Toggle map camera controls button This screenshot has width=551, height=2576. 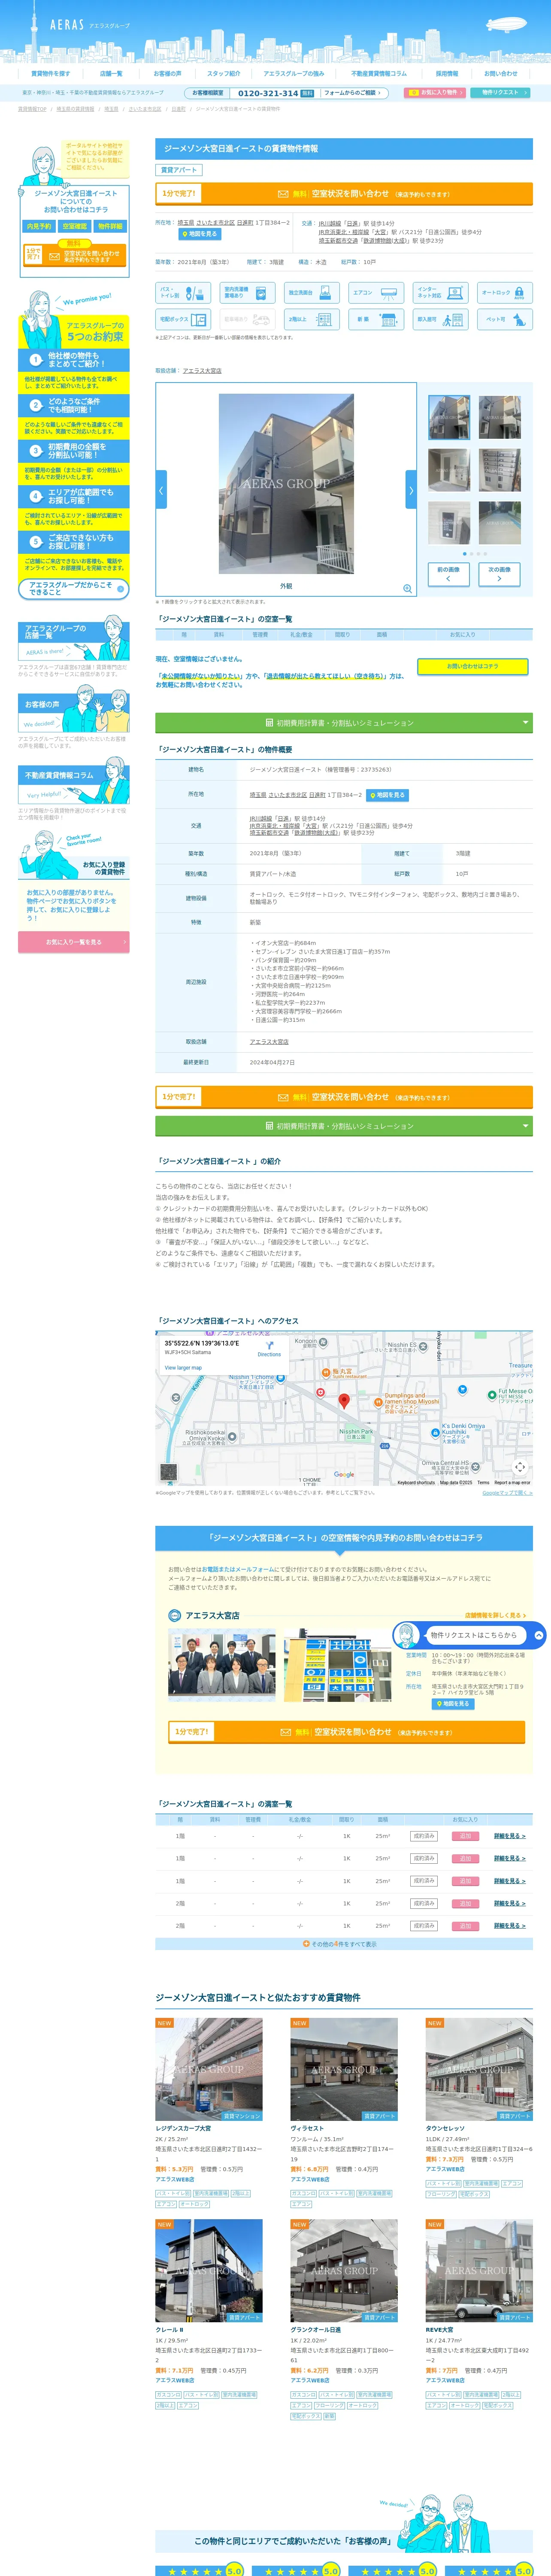click(520, 1467)
